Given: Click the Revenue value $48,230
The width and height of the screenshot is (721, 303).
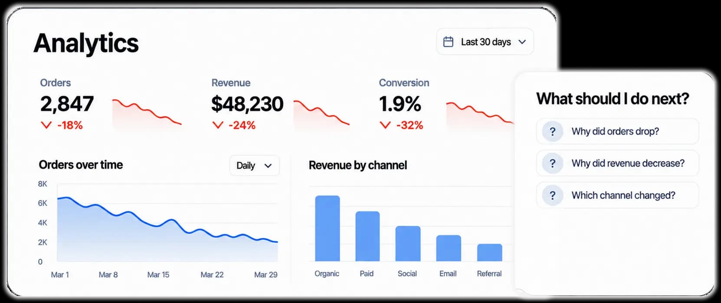Looking at the screenshot, I should point(247,104).
